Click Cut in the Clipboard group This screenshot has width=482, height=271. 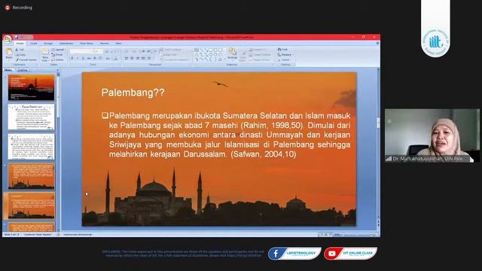click(x=20, y=50)
